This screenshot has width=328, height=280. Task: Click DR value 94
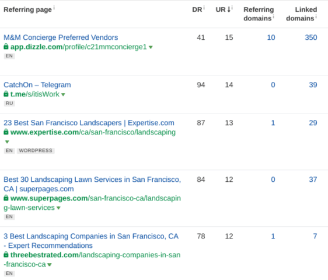[x=201, y=85]
